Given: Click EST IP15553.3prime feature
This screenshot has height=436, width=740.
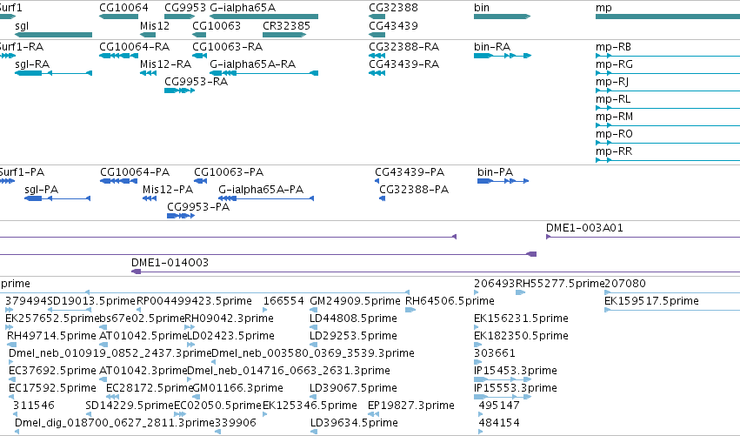Looking at the screenshot, I should [x=503, y=397].
